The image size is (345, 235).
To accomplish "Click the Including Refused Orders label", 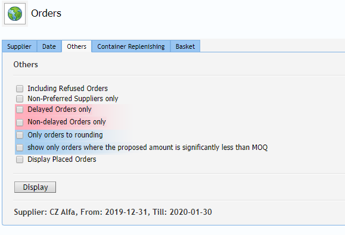I will 67,89.
